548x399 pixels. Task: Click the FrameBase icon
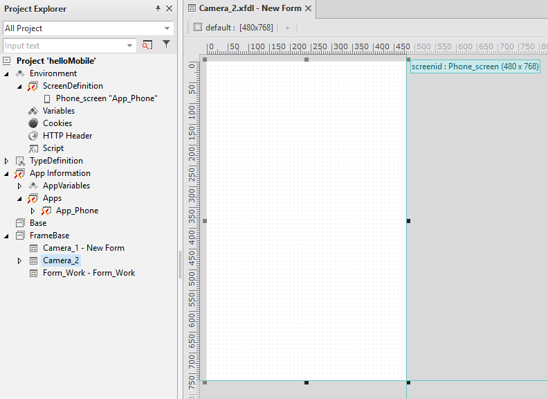point(20,236)
